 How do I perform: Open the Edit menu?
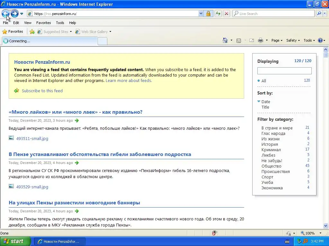pos(16,23)
